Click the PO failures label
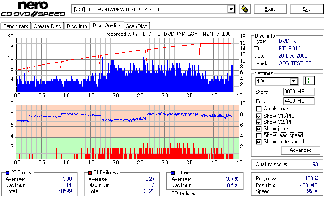 (184, 193)
